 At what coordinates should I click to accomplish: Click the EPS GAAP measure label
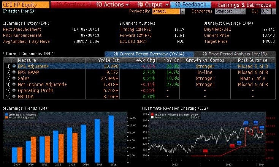tap(29, 72)
